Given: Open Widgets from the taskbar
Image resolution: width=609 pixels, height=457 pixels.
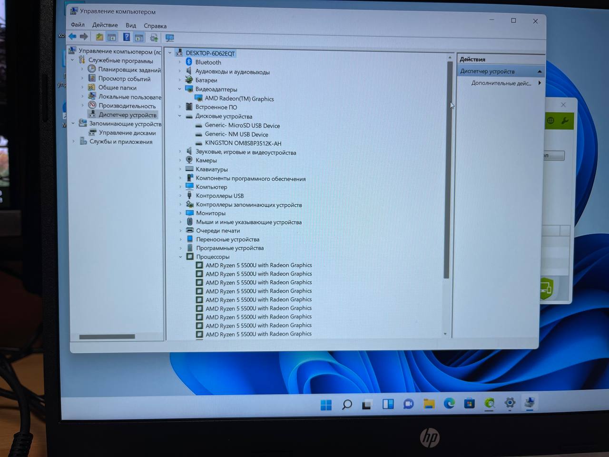Looking at the screenshot, I should click(x=388, y=405).
